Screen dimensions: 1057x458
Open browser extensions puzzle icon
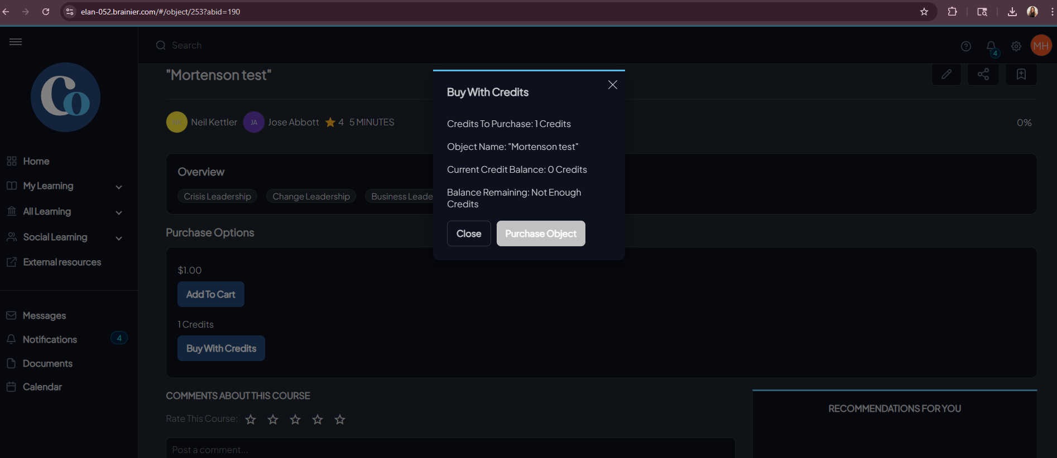point(953,12)
